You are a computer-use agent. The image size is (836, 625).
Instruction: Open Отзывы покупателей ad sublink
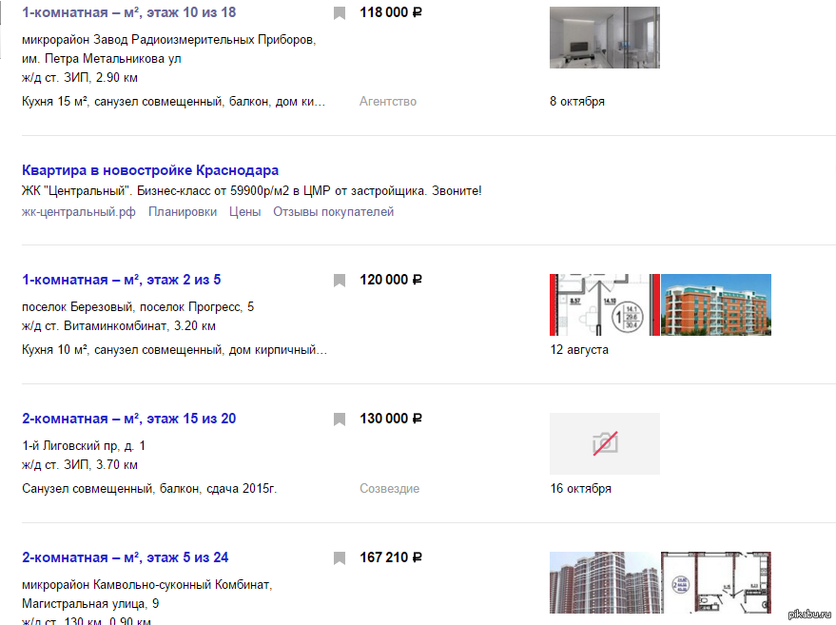coord(333,212)
